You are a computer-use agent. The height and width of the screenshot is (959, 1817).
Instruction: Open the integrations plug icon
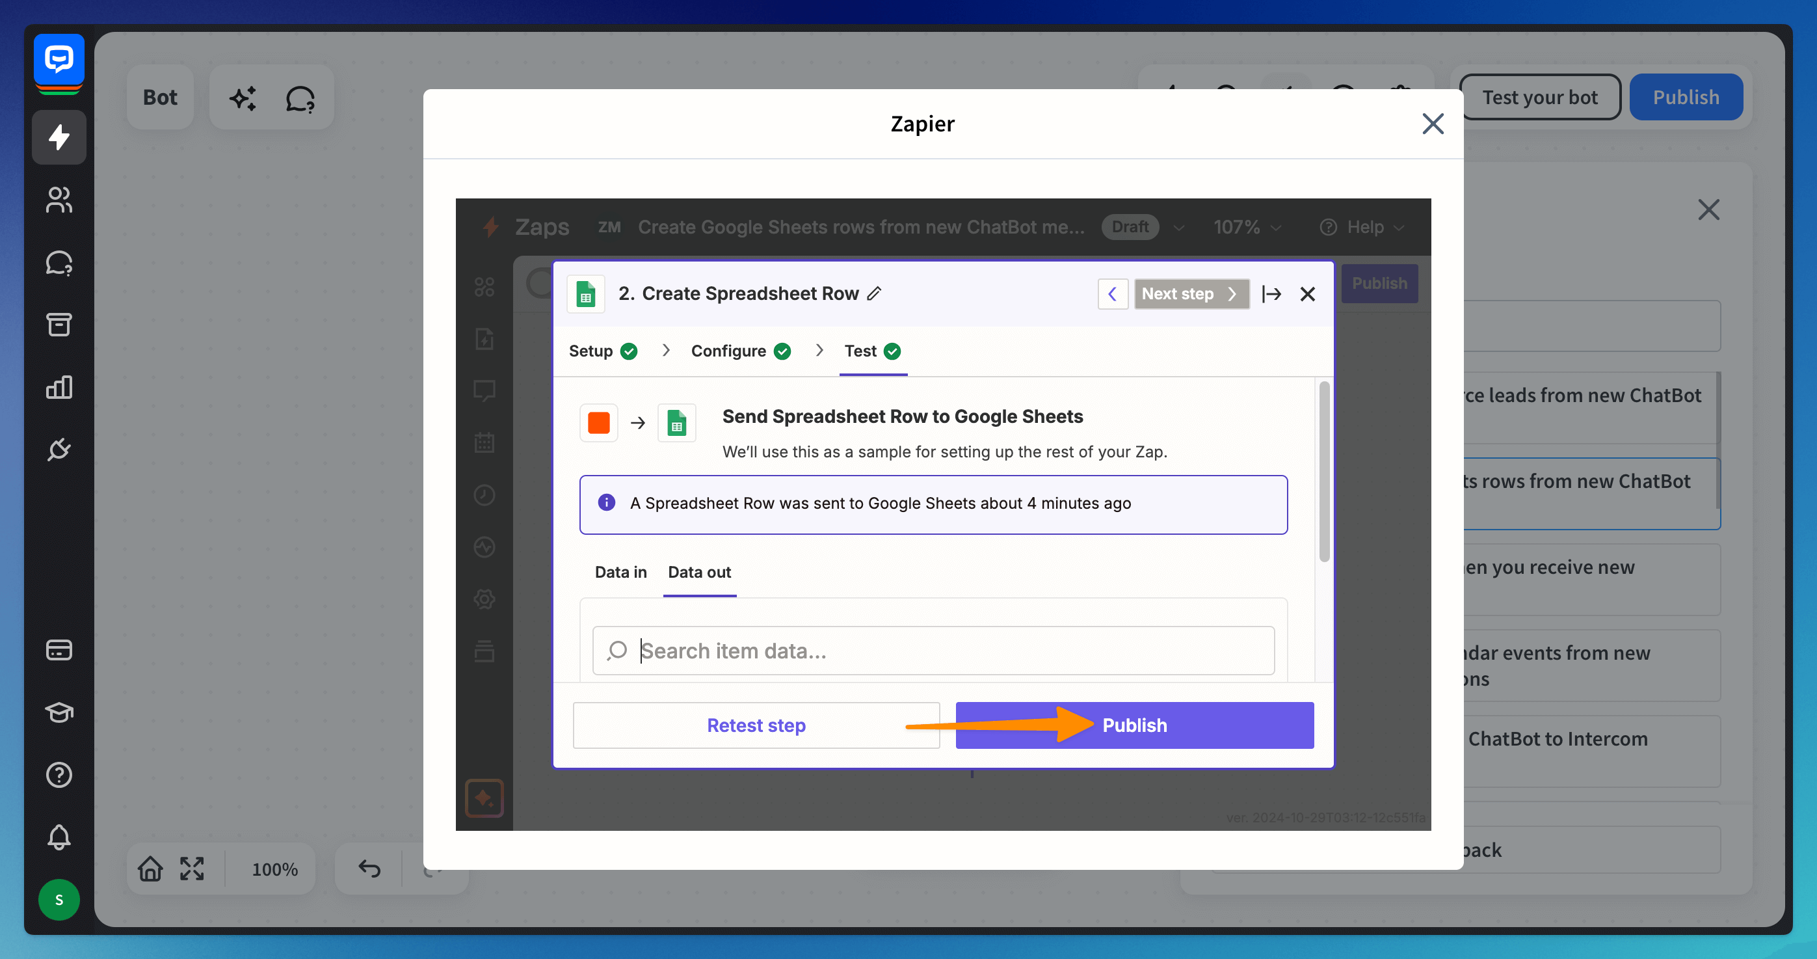(59, 450)
